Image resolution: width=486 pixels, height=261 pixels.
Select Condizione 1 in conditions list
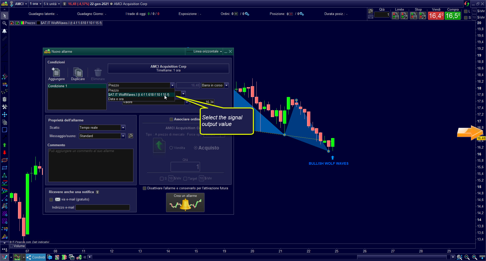(x=77, y=86)
